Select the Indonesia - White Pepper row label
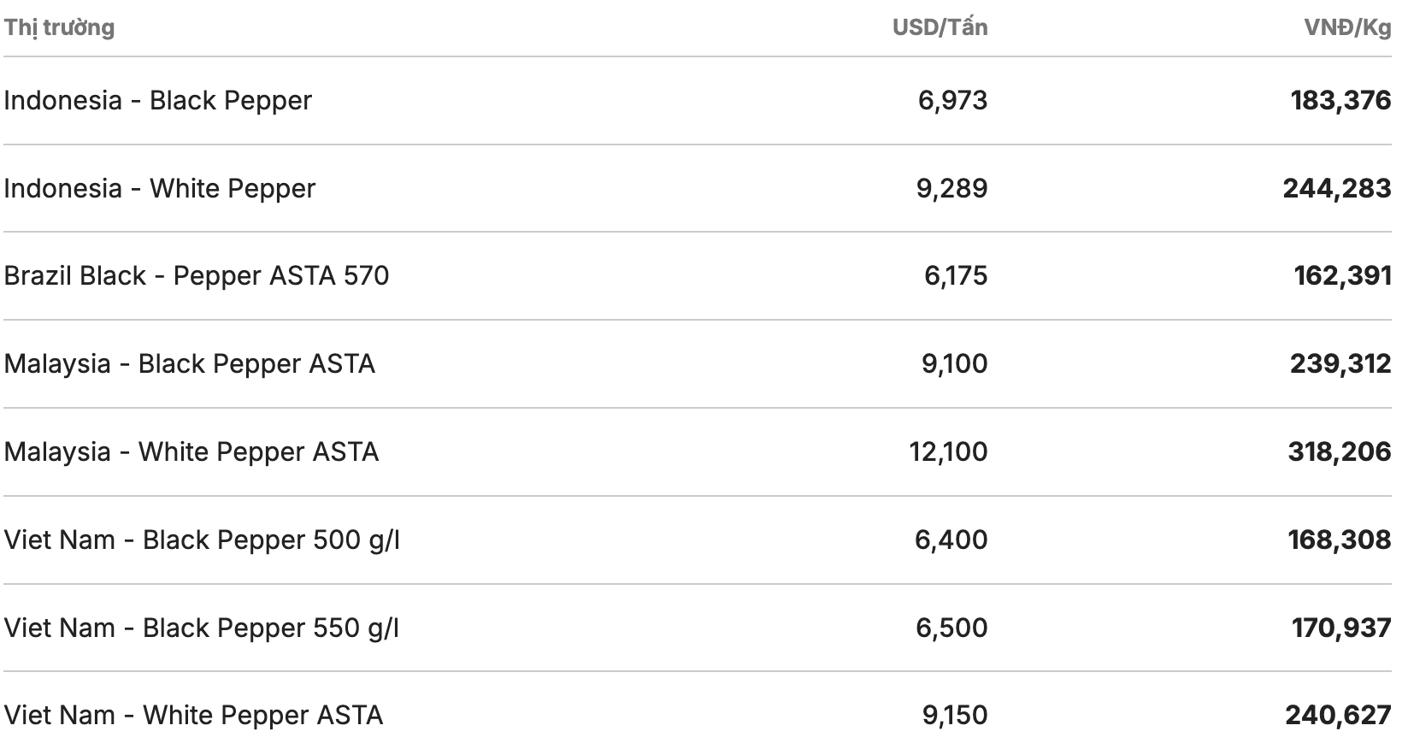Screen dimensions: 1414x749 [x=160, y=188]
